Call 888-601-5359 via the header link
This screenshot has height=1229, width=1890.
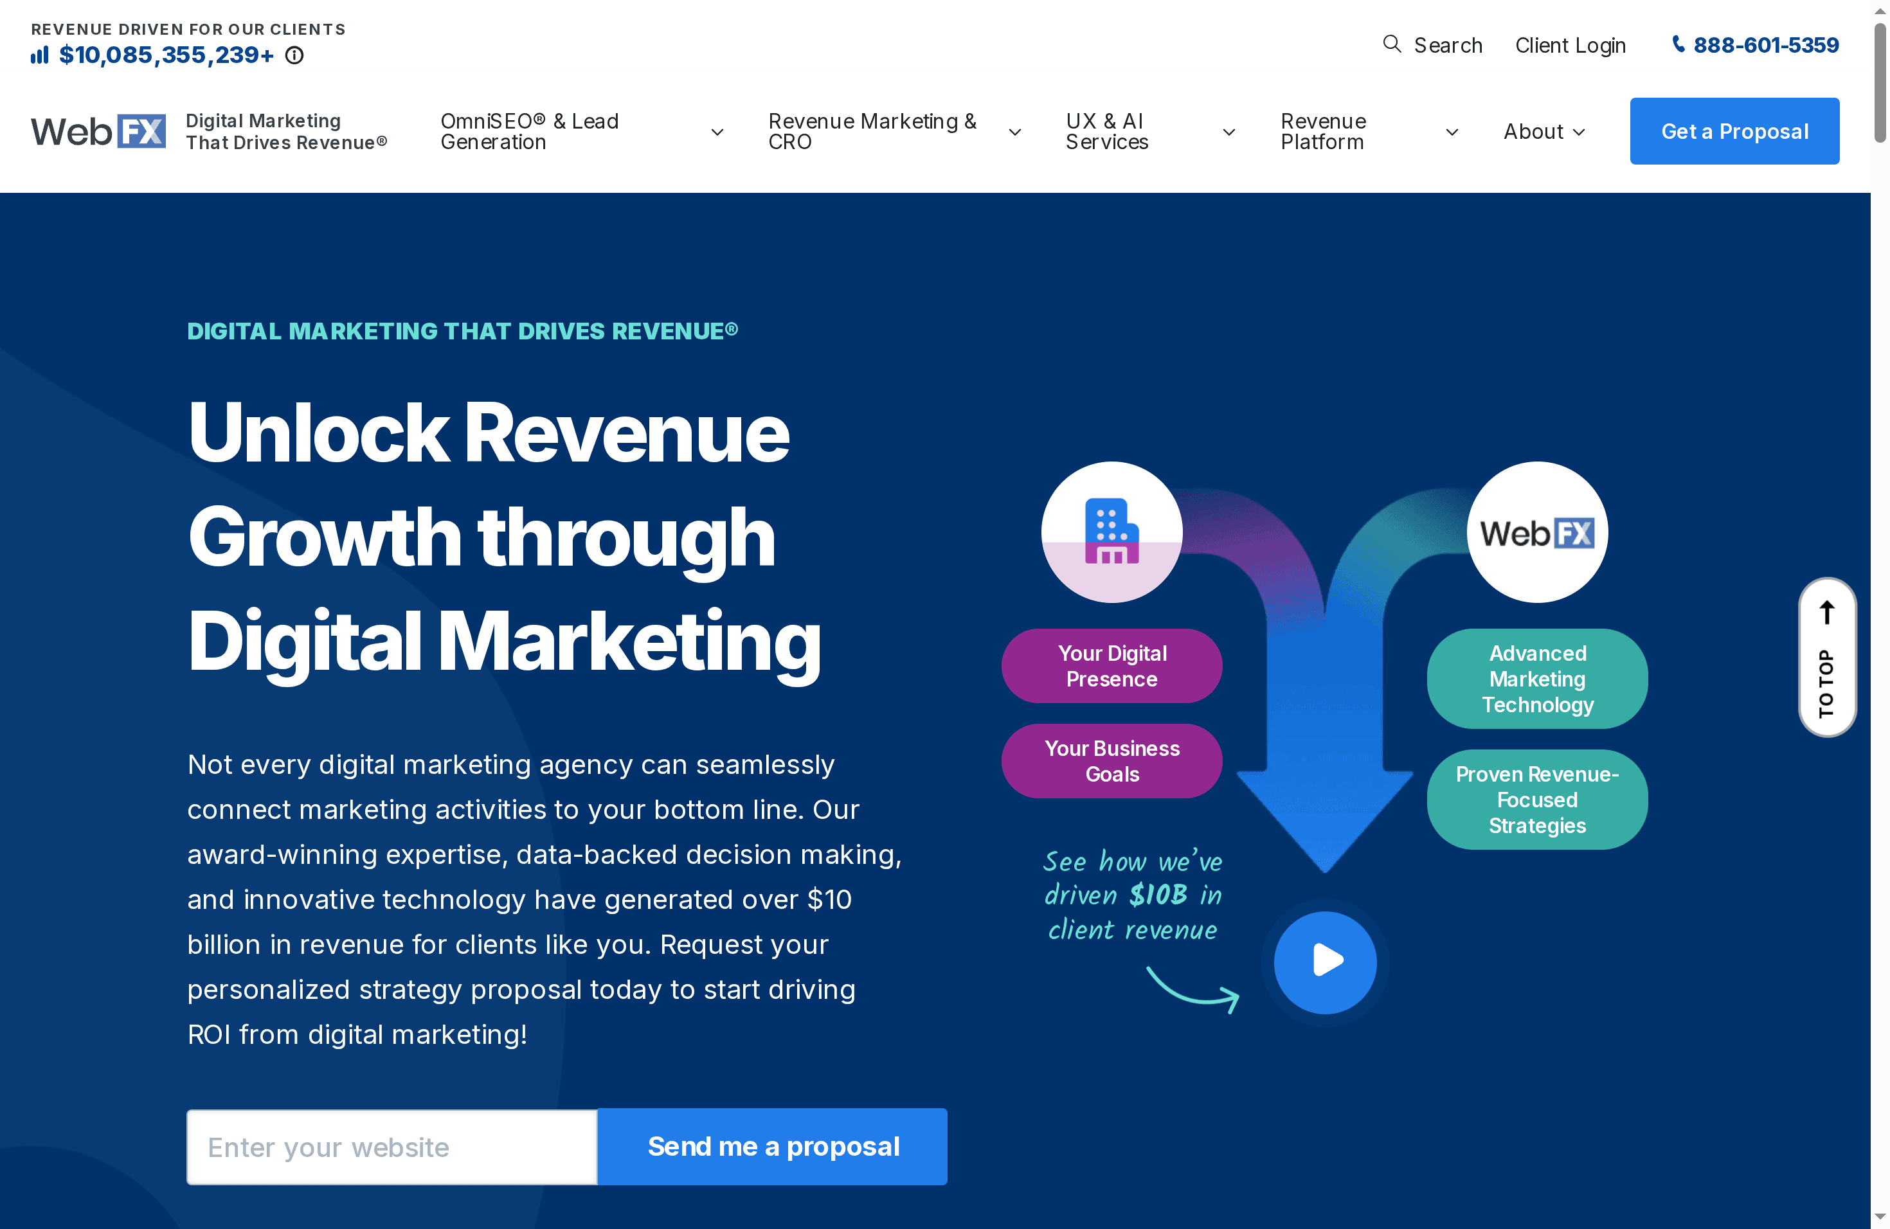1766,44
